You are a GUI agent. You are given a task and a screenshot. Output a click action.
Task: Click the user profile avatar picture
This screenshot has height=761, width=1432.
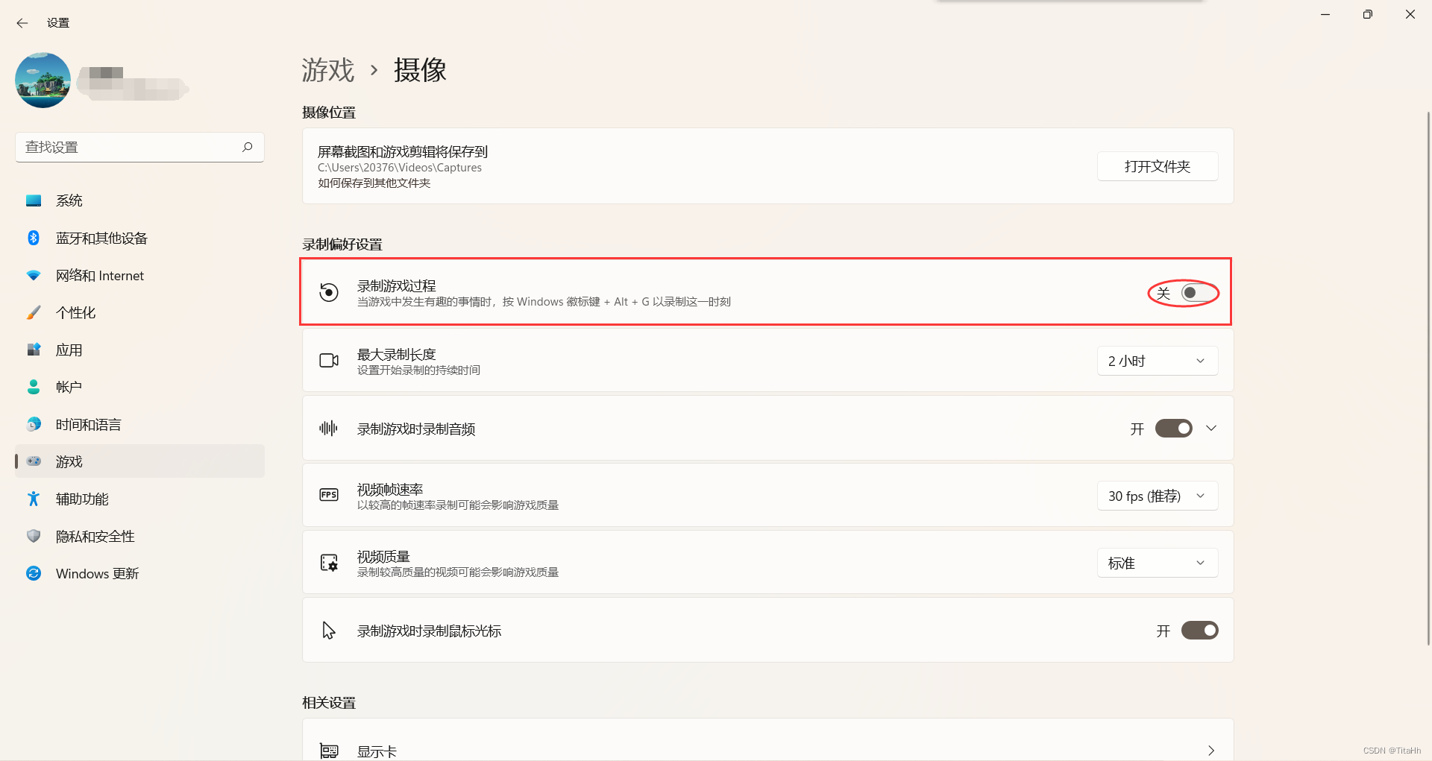click(x=43, y=80)
